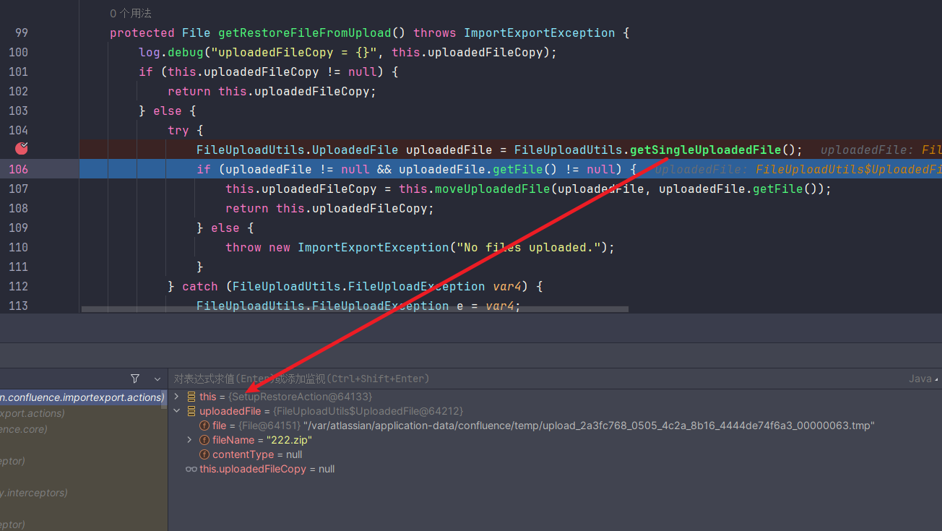
Task: Click line number 110 in the gutter
Action: pyautogui.click(x=18, y=247)
